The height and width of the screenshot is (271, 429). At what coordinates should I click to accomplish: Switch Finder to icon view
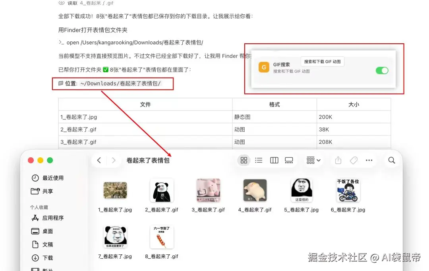[244, 160]
